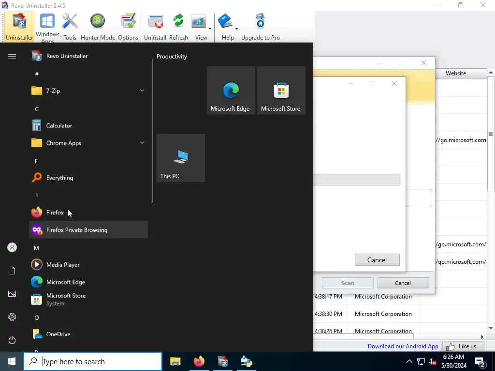Show hidden system tray icons
Image resolution: width=495 pixels, height=371 pixels.
click(409, 361)
